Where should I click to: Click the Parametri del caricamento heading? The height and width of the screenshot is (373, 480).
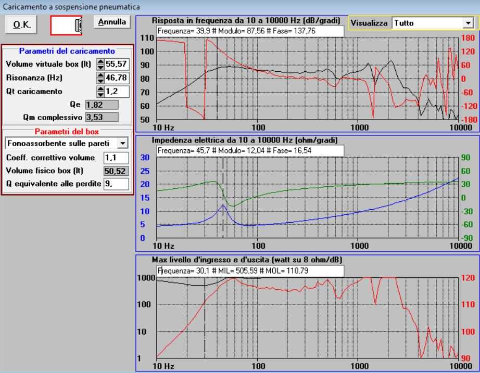coord(67,51)
